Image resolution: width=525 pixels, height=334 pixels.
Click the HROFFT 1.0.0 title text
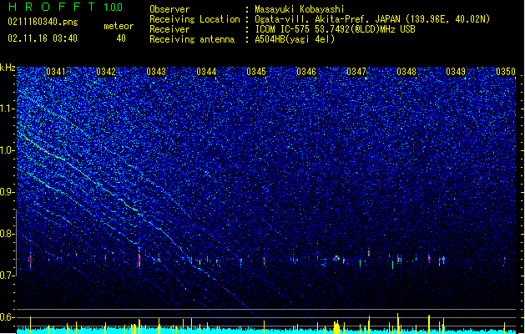coord(66,7)
